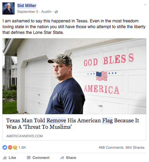Click the sad face reaction icon
The width and height of the screenshot is (149, 162).
[x=15, y=147]
